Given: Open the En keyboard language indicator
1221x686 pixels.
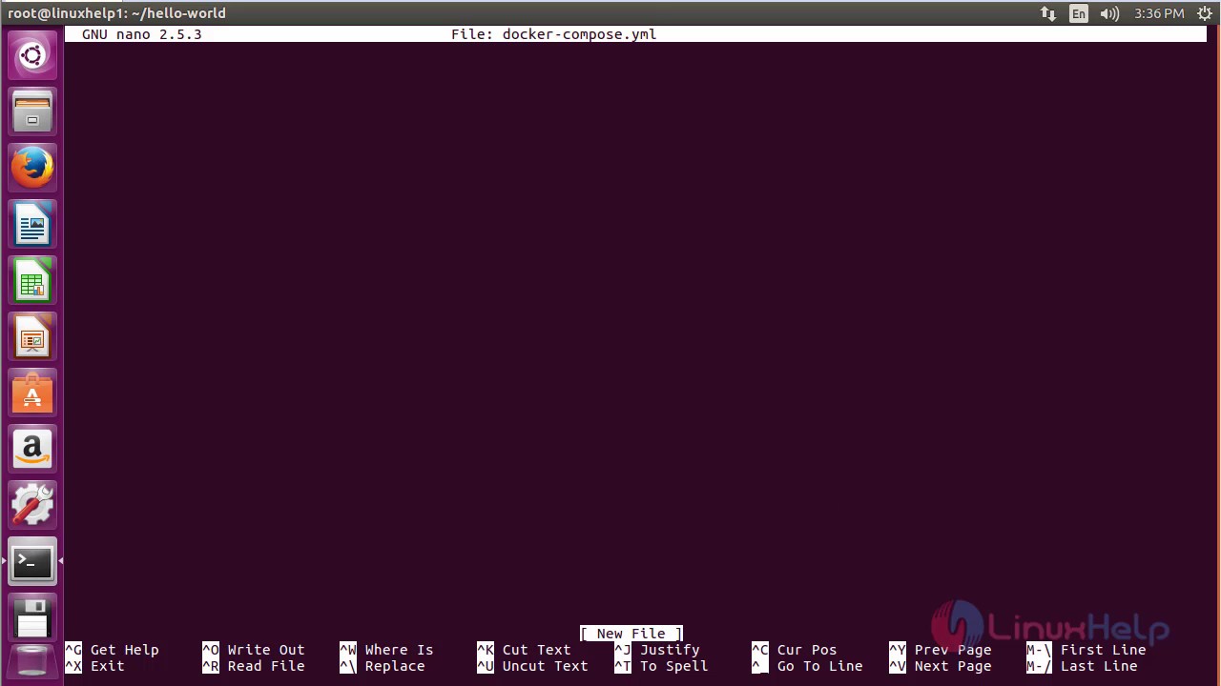Looking at the screenshot, I should (1078, 13).
